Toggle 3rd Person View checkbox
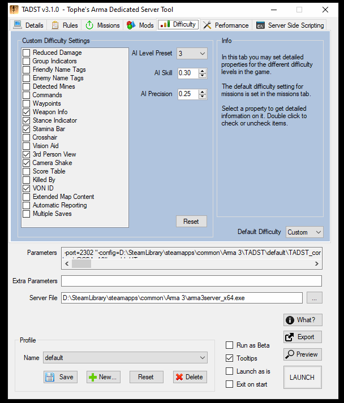 (x=26, y=154)
